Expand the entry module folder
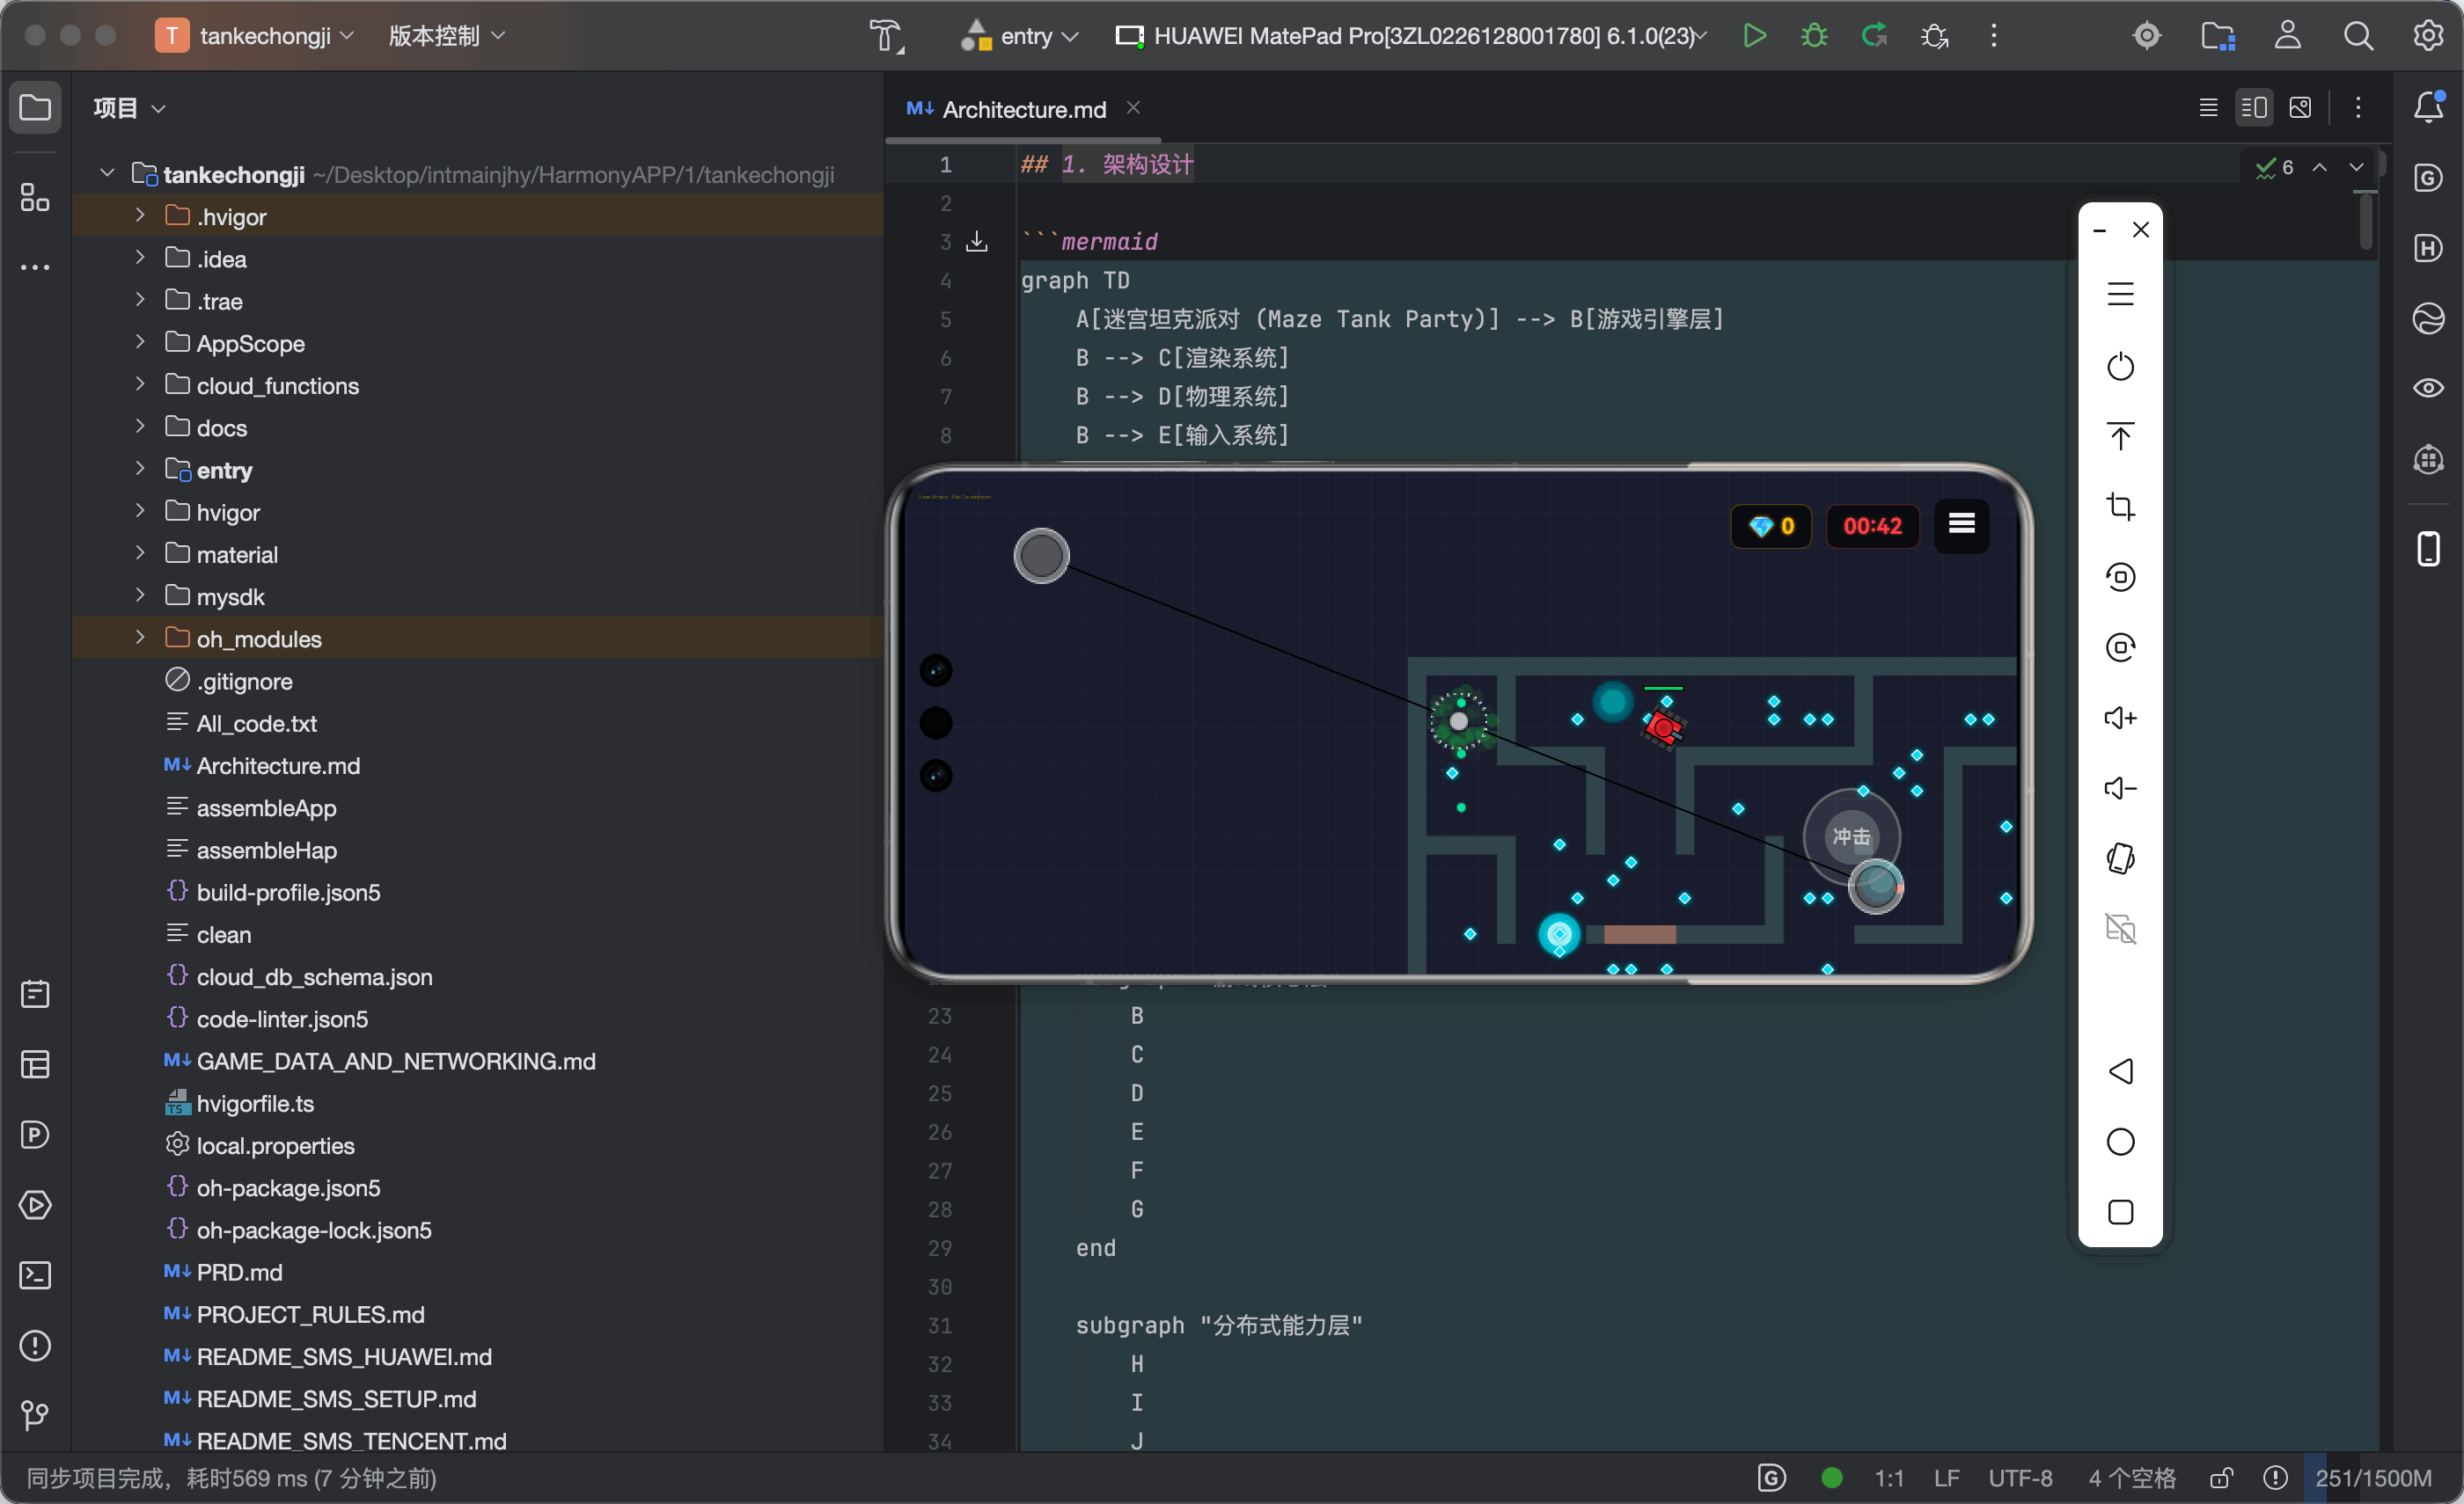Image resolution: width=2464 pixels, height=1504 pixels. [x=139, y=469]
